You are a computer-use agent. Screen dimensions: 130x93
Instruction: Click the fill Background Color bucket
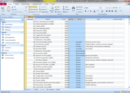102,11
